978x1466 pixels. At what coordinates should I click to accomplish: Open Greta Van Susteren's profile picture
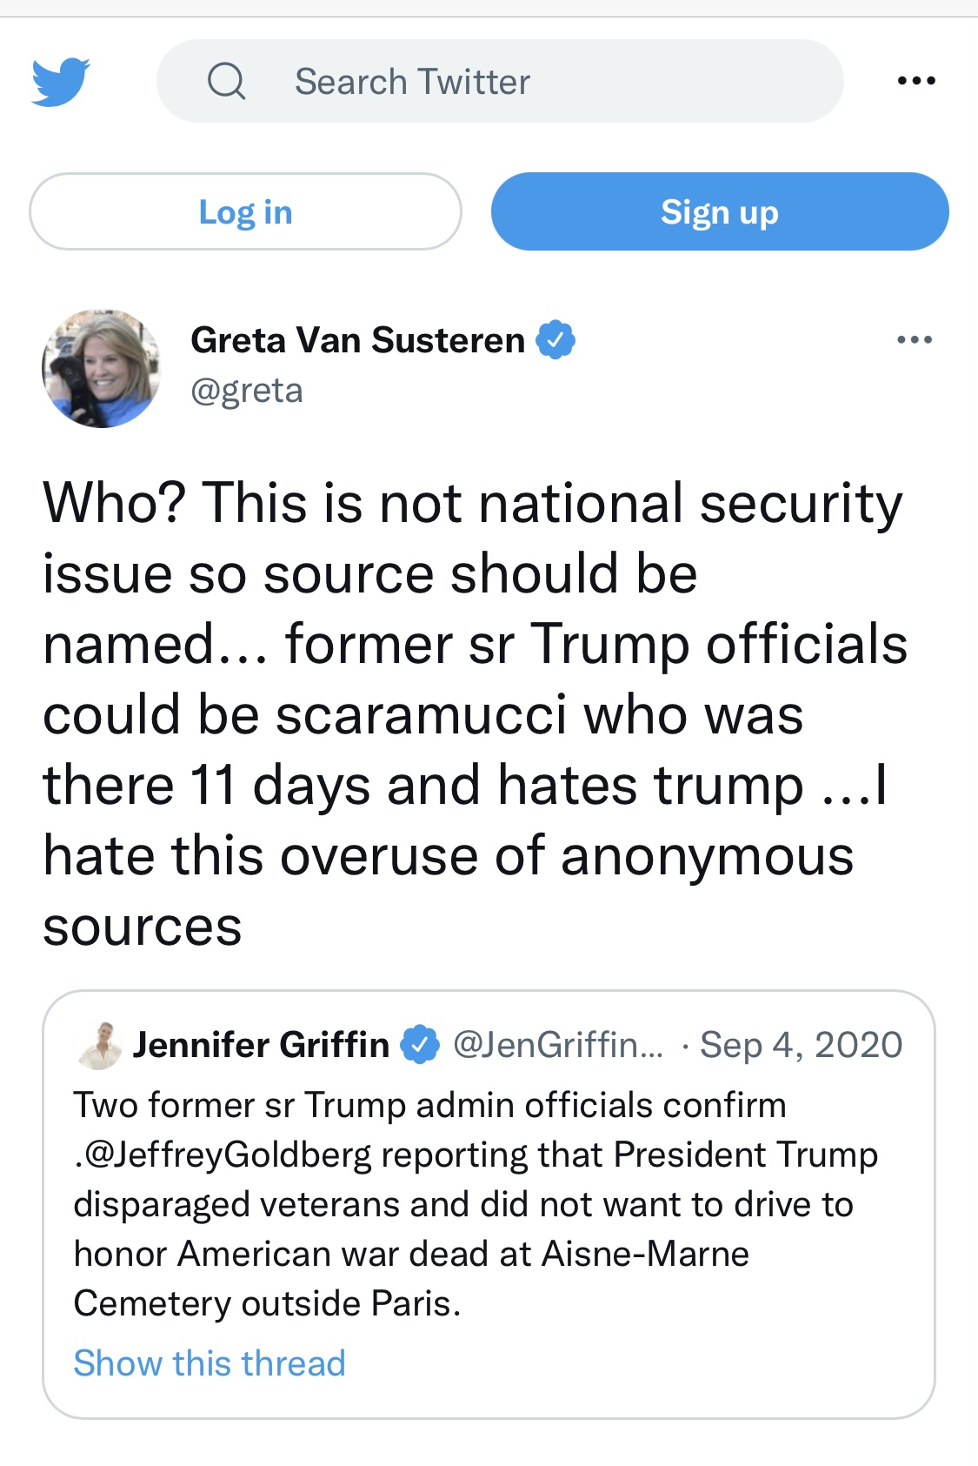pyautogui.click(x=102, y=368)
